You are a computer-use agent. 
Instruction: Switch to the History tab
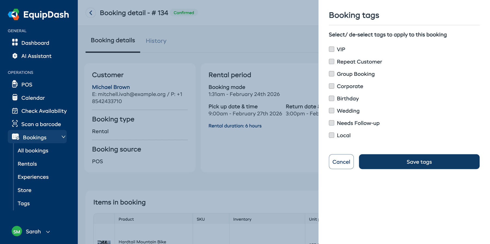pos(156,41)
